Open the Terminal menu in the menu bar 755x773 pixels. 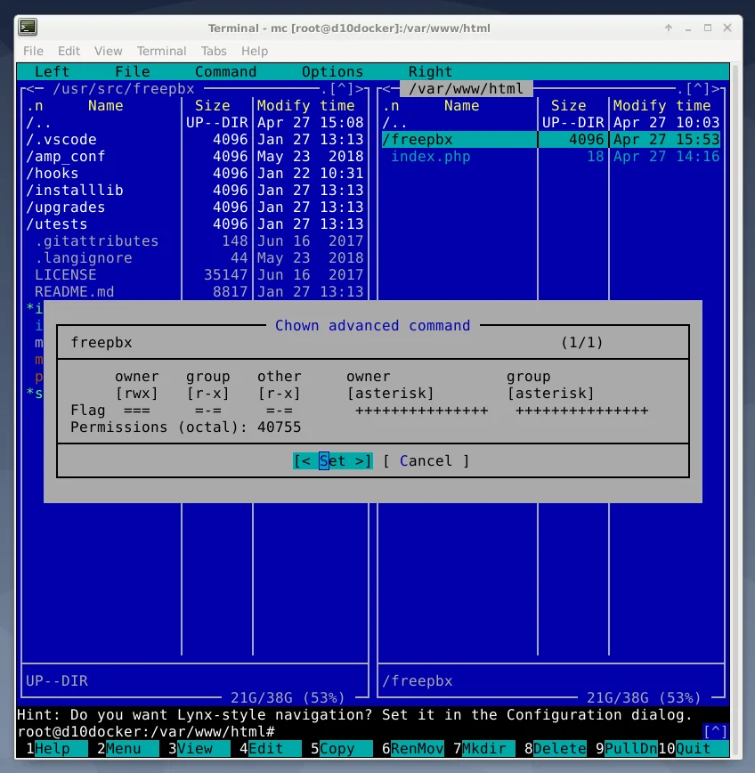click(161, 51)
